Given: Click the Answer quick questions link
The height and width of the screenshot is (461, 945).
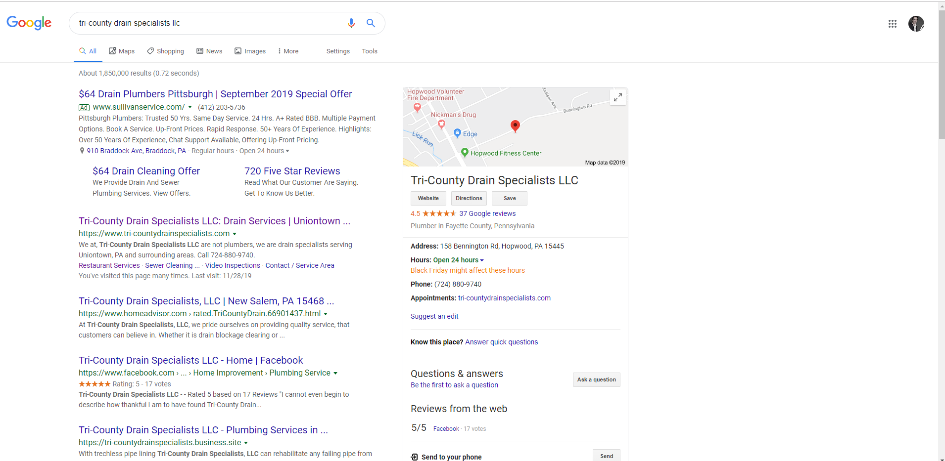Looking at the screenshot, I should (502, 342).
